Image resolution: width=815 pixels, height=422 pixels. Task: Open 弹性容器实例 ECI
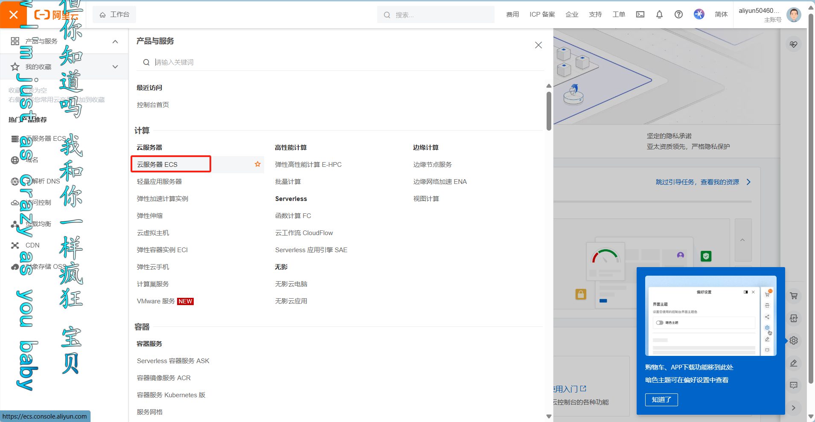(162, 250)
